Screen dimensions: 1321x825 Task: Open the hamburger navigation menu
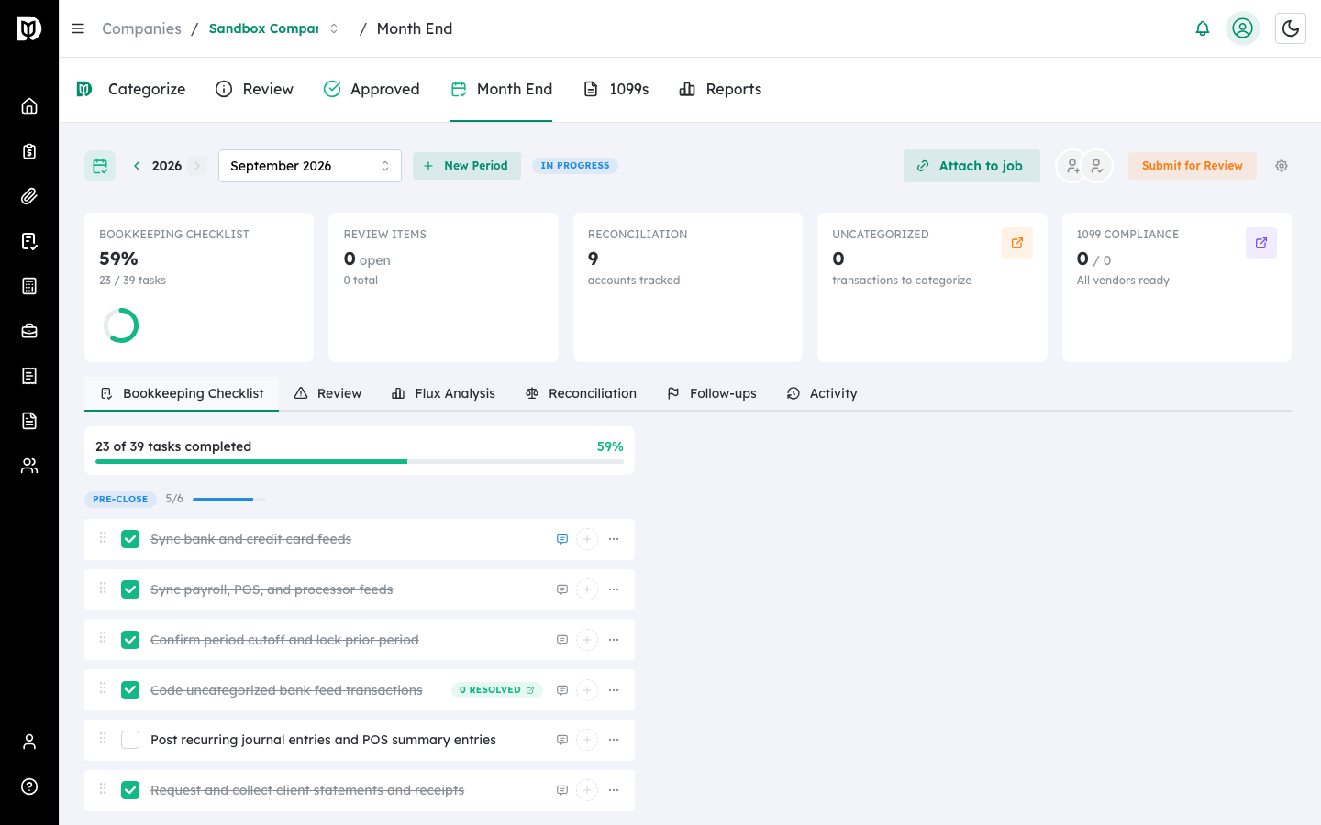(x=78, y=28)
